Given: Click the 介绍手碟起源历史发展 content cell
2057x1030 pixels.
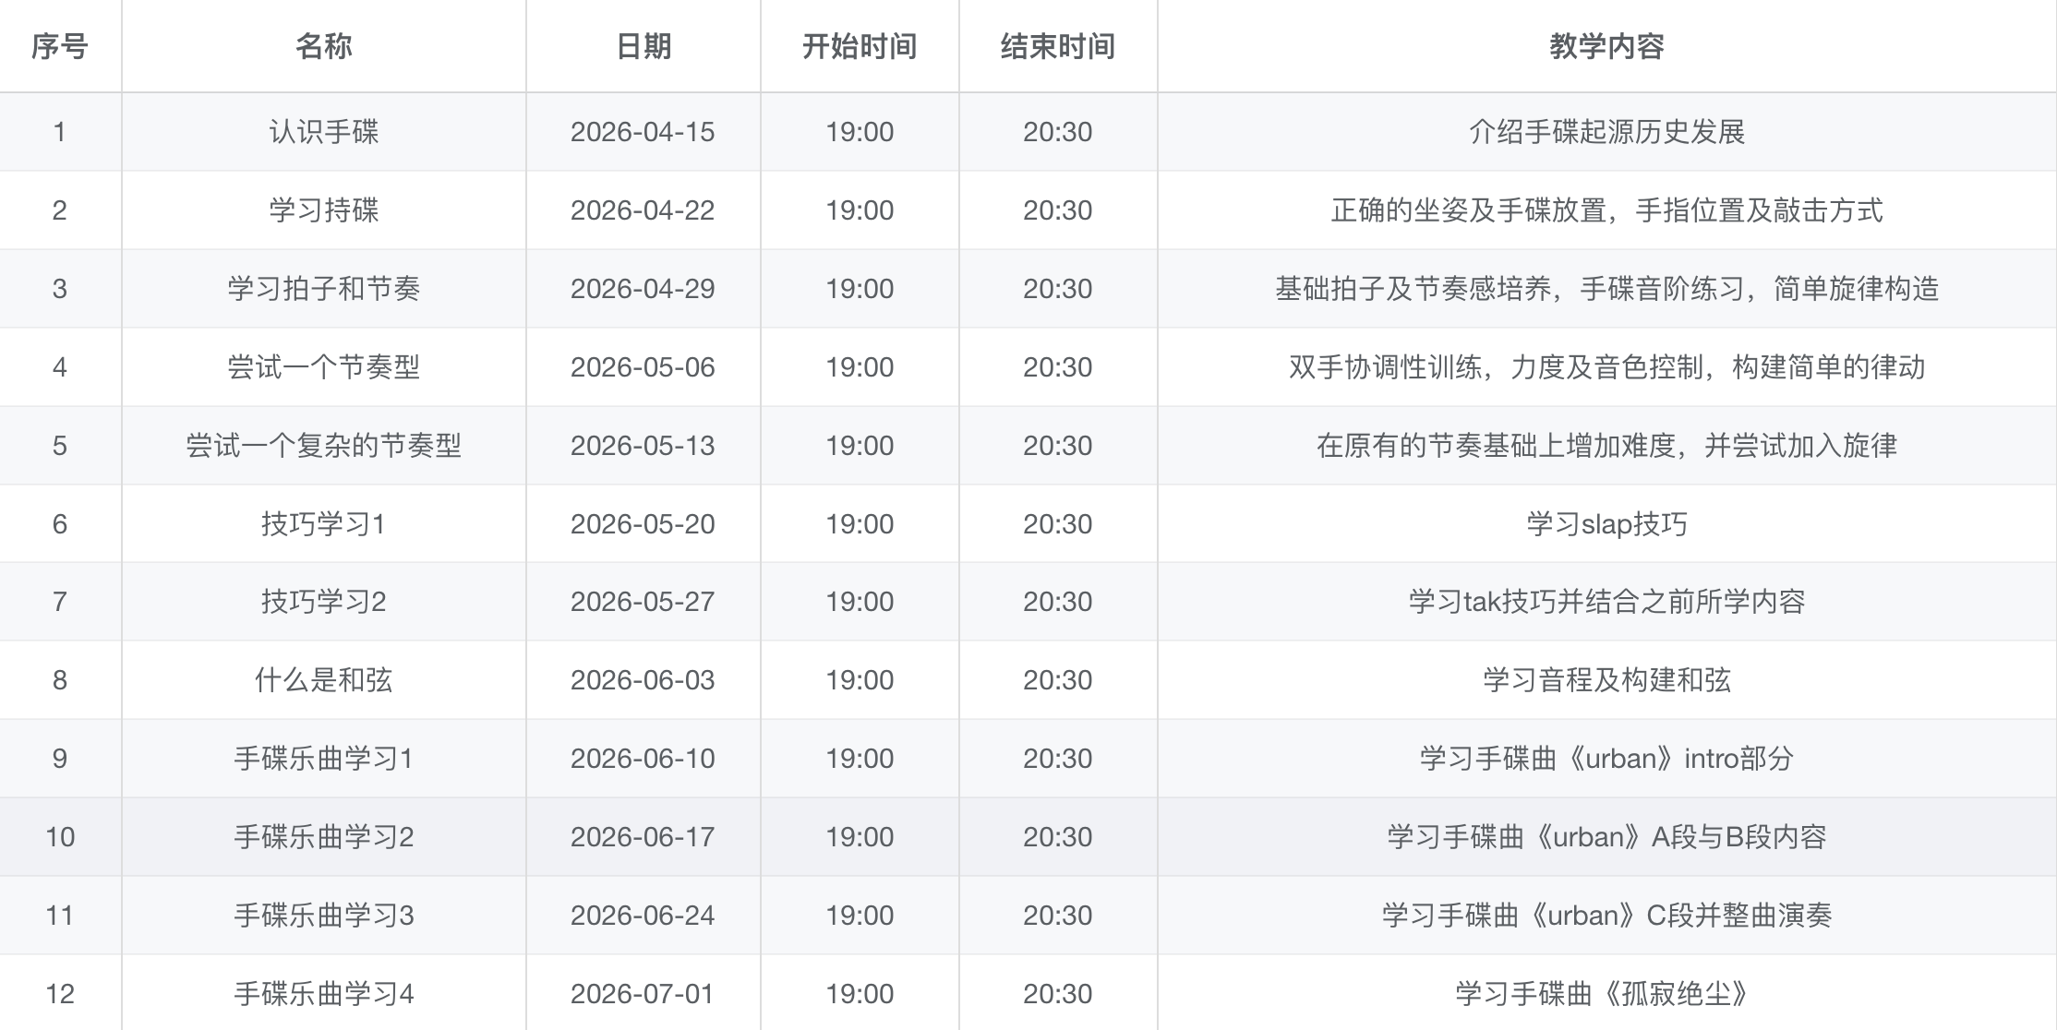Looking at the screenshot, I should pos(1606,132).
